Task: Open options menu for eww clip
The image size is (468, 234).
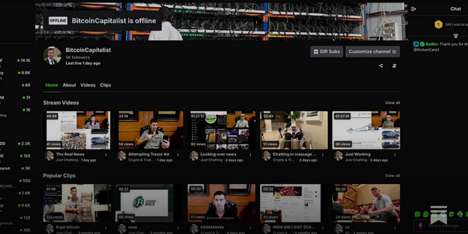Action: tap(178, 228)
